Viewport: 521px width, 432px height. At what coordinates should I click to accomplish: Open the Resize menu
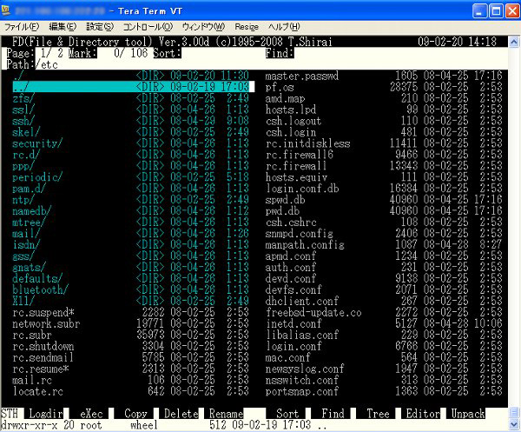point(247,27)
